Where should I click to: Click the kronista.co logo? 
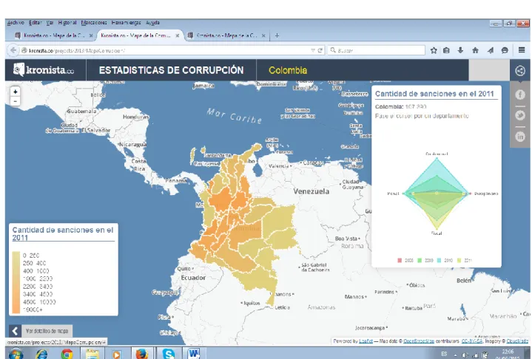point(44,69)
